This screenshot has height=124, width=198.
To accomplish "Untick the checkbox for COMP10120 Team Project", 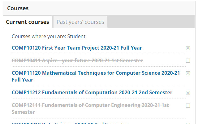I will point(188,48).
